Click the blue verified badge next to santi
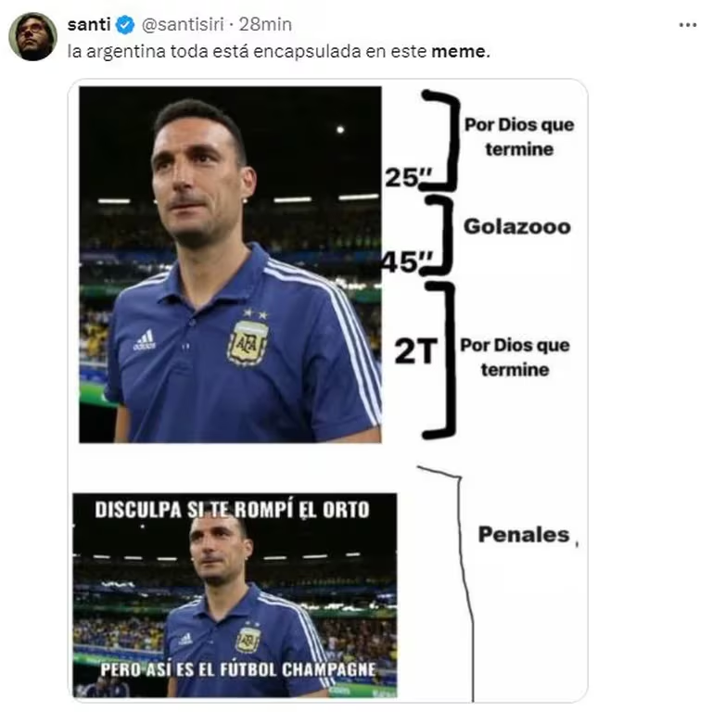 125,24
